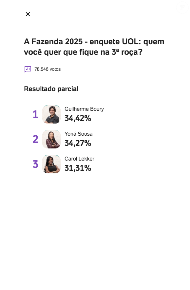
Task: Select Guilherme Boury's 34,42% result
Action: [78, 118]
